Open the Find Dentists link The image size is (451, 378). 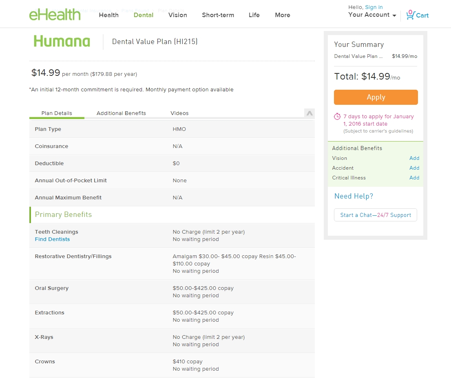click(52, 239)
